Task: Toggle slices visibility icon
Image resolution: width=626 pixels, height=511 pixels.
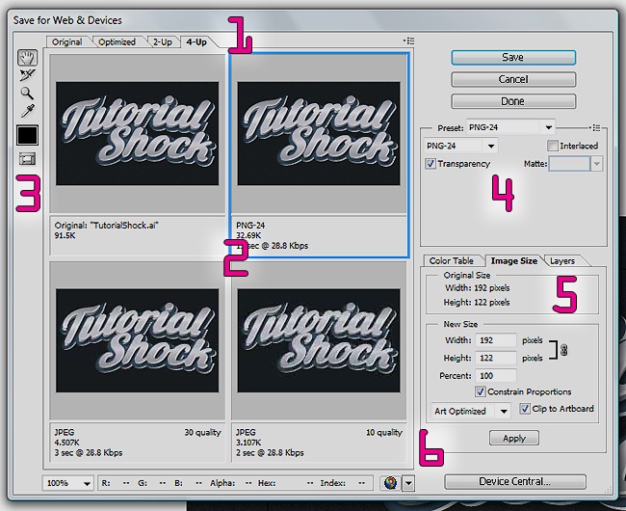Action: [27, 159]
